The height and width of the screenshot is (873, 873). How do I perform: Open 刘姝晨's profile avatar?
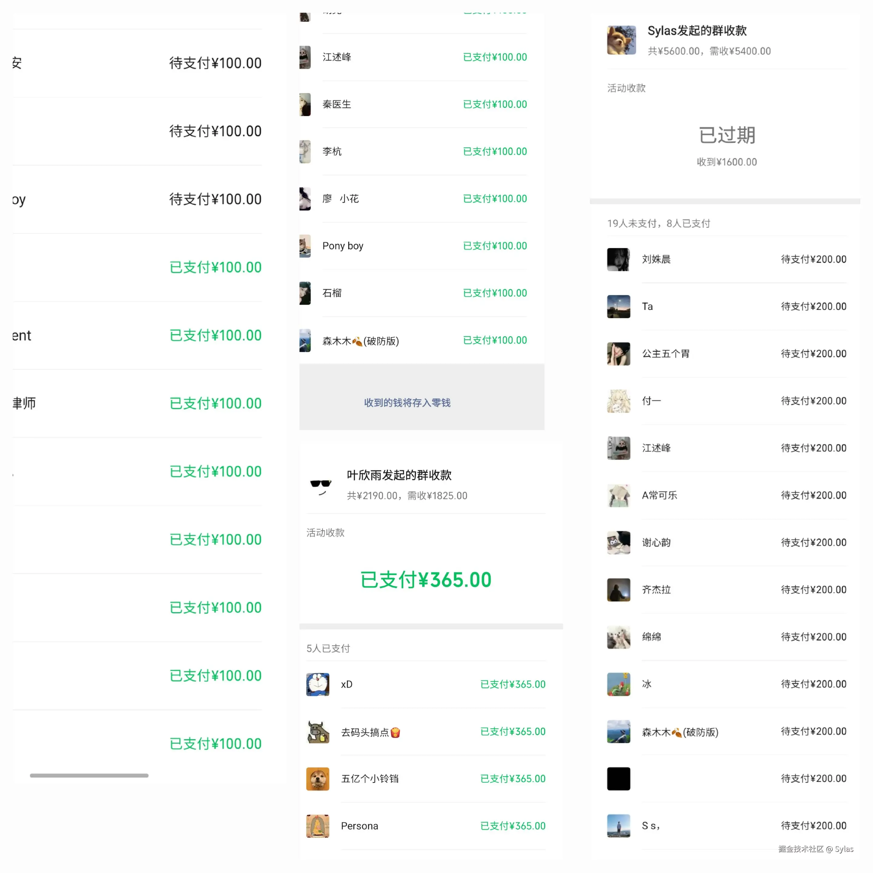(x=619, y=259)
